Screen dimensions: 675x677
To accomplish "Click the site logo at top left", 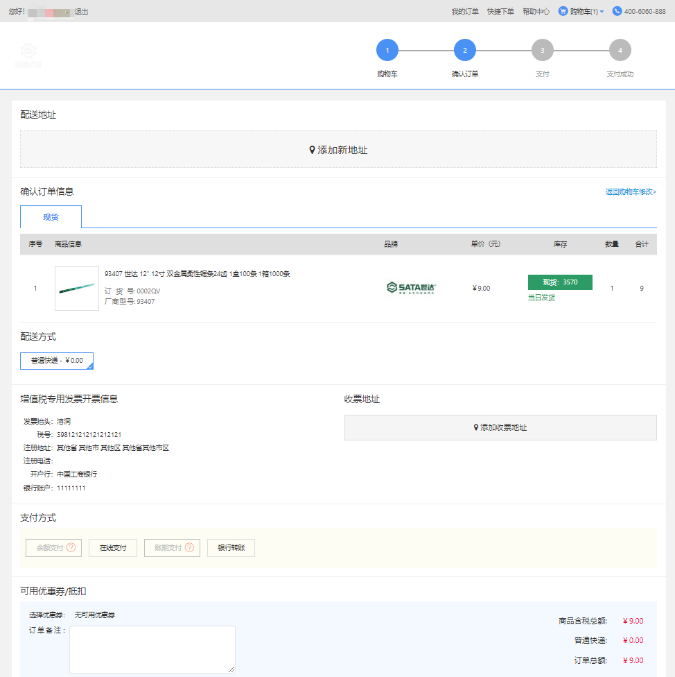I will [x=28, y=55].
